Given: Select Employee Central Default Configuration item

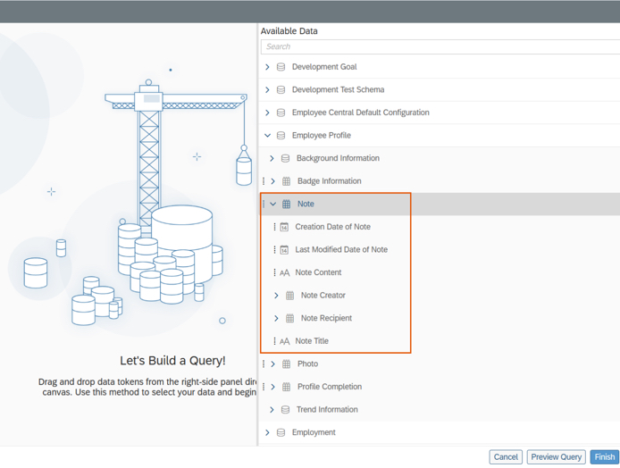Looking at the screenshot, I should click(x=360, y=113).
